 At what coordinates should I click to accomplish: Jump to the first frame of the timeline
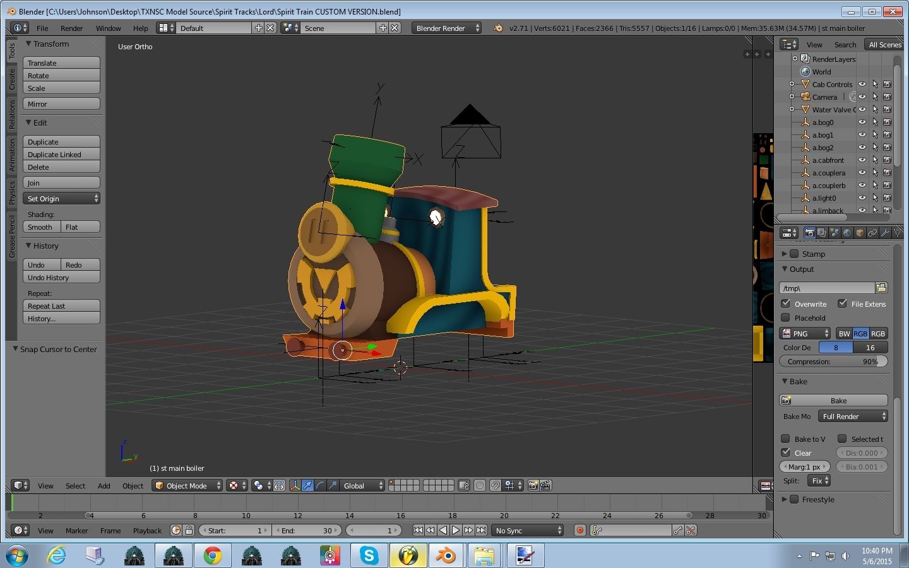[418, 530]
